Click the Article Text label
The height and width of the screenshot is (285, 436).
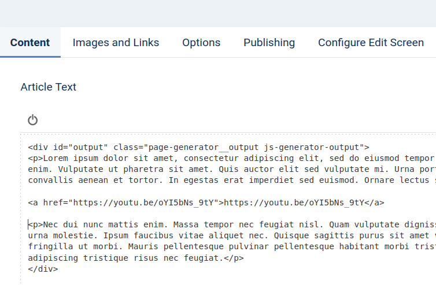point(49,87)
